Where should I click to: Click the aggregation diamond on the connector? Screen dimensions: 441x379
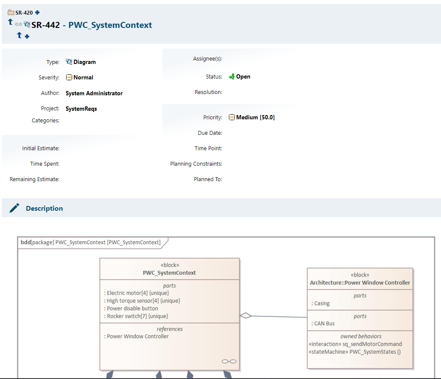tap(245, 315)
